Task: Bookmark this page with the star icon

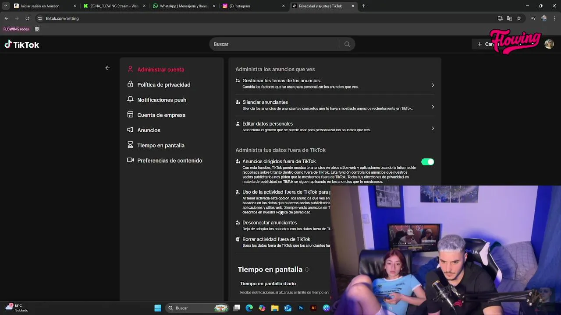Action: tap(519, 18)
